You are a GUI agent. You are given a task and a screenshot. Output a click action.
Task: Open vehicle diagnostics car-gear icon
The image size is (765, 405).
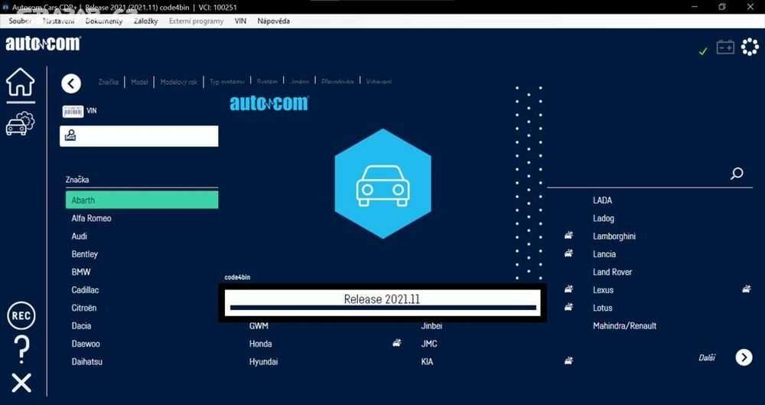click(20, 123)
